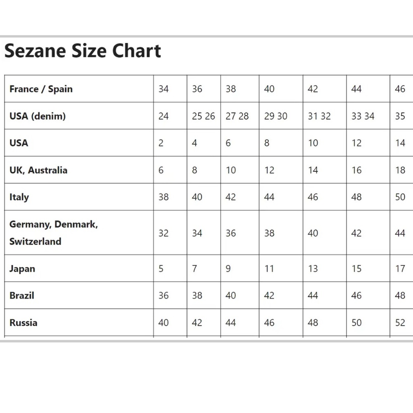Select denim size 33 34 cell
Screen dimensions: 413x413
(363, 116)
